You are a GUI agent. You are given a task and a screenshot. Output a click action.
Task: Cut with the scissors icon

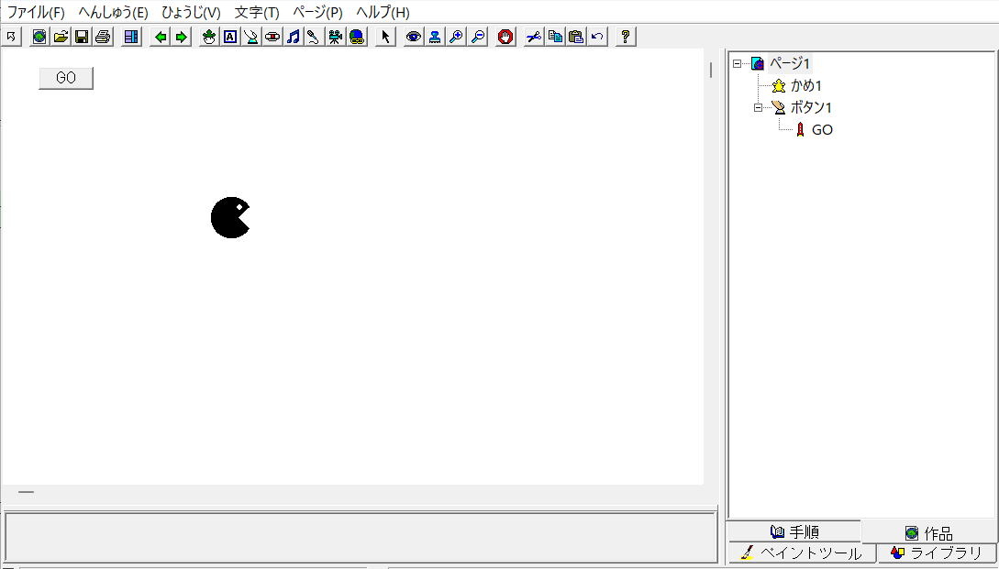tap(534, 37)
